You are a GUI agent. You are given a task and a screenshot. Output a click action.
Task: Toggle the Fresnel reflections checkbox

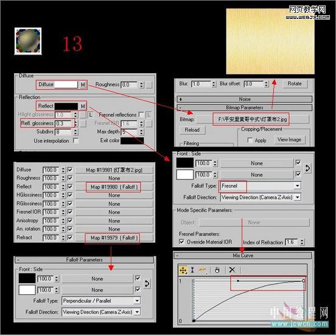pyautogui.click(x=141, y=115)
